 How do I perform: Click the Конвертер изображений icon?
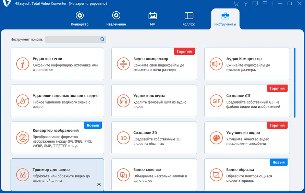click(23, 138)
